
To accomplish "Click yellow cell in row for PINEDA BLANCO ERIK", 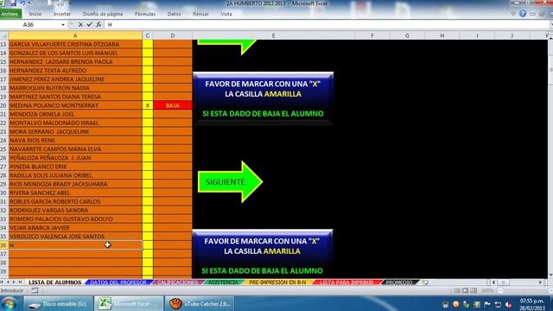I will pyautogui.click(x=148, y=167).
